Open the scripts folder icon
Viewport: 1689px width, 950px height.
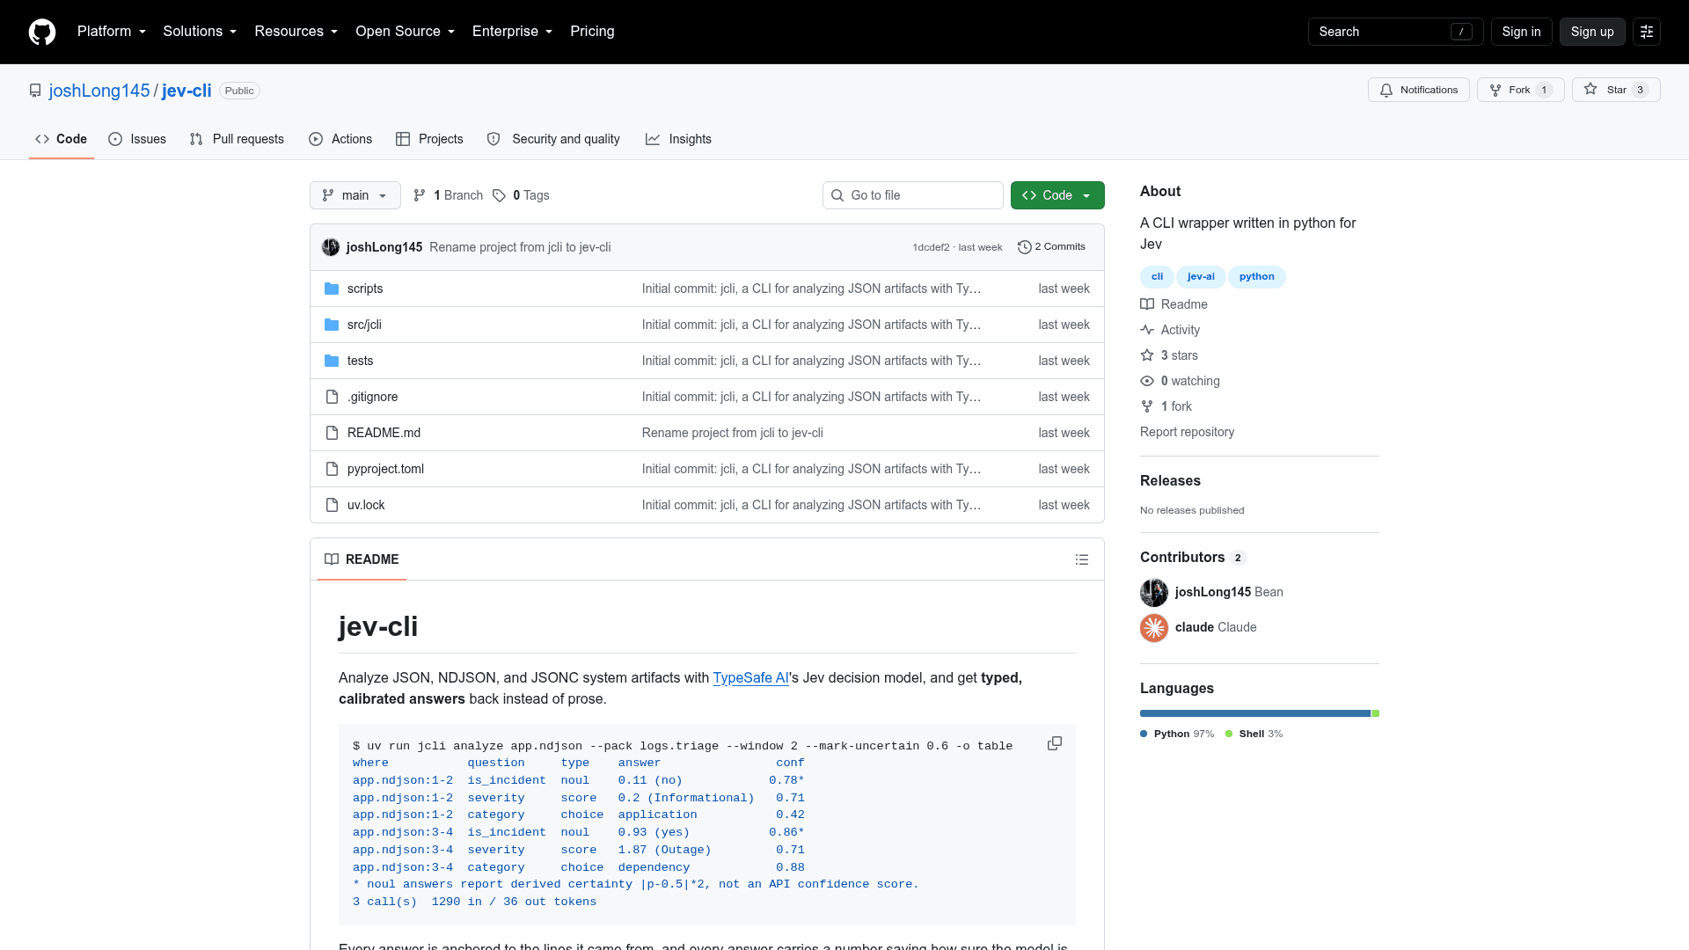pos(332,289)
